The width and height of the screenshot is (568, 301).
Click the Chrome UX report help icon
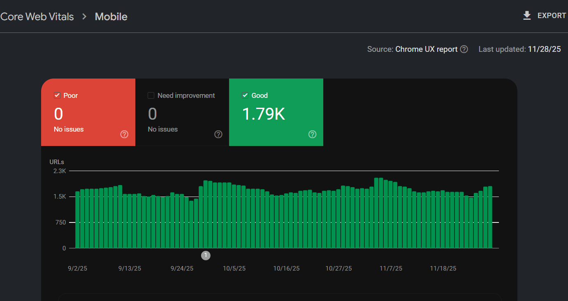pos(464,49)
